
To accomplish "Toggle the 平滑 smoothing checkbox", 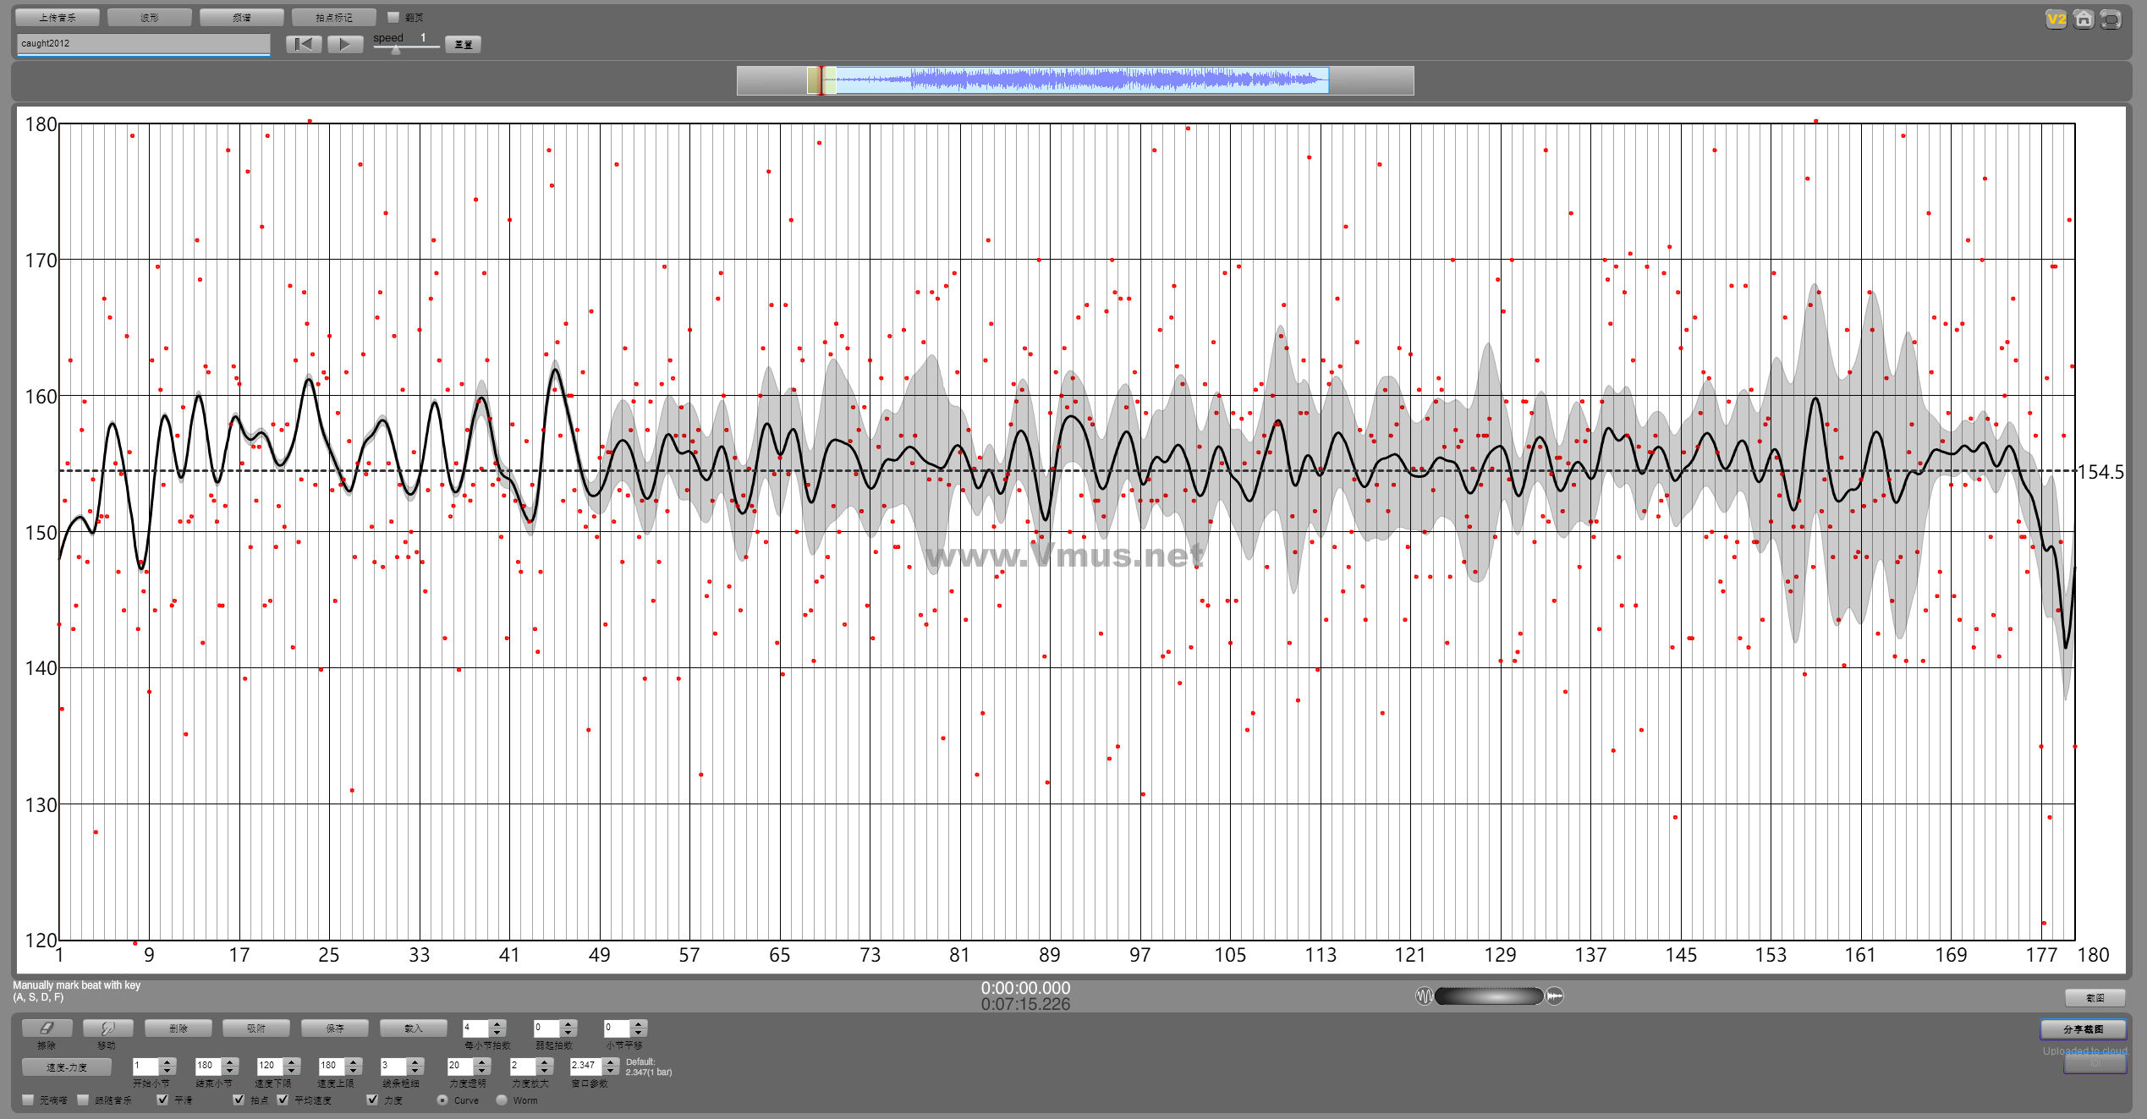I will 163,1100.
